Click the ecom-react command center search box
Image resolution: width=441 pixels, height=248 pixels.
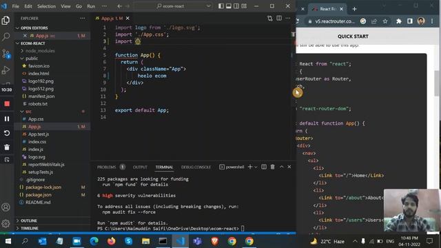point(172,6)
